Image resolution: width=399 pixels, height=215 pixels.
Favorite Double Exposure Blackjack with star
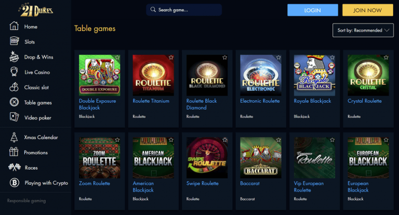pos(117,58)
